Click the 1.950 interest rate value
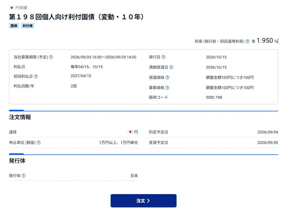Image resolution: width=291 pixels, height=209 pixels. coord(265,41)
